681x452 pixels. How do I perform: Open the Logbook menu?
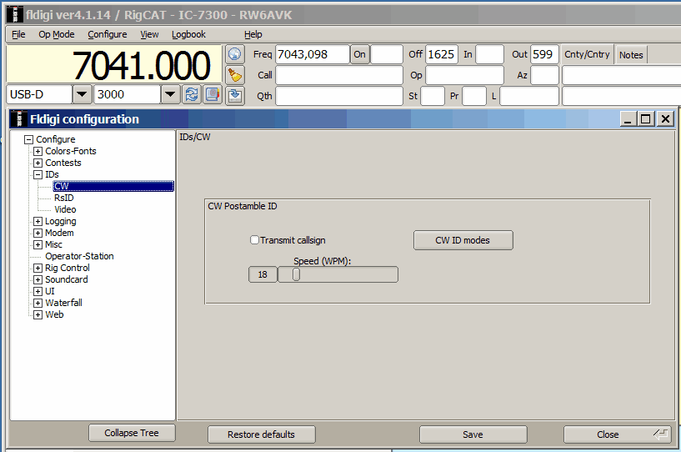(x=188, y=34)
